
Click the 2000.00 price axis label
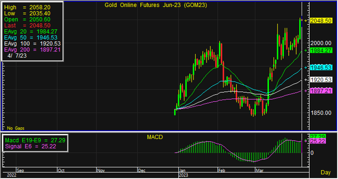point(321,43)
